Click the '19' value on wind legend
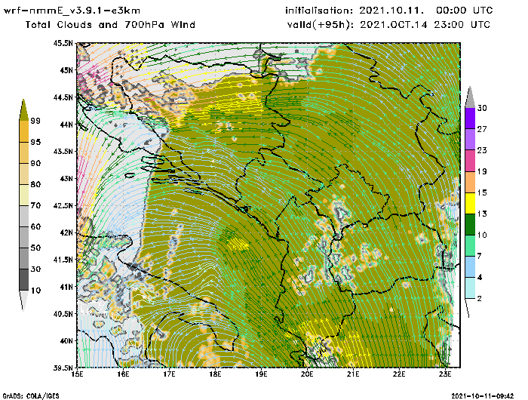The image size is (528, 400). tap(482, 171)
